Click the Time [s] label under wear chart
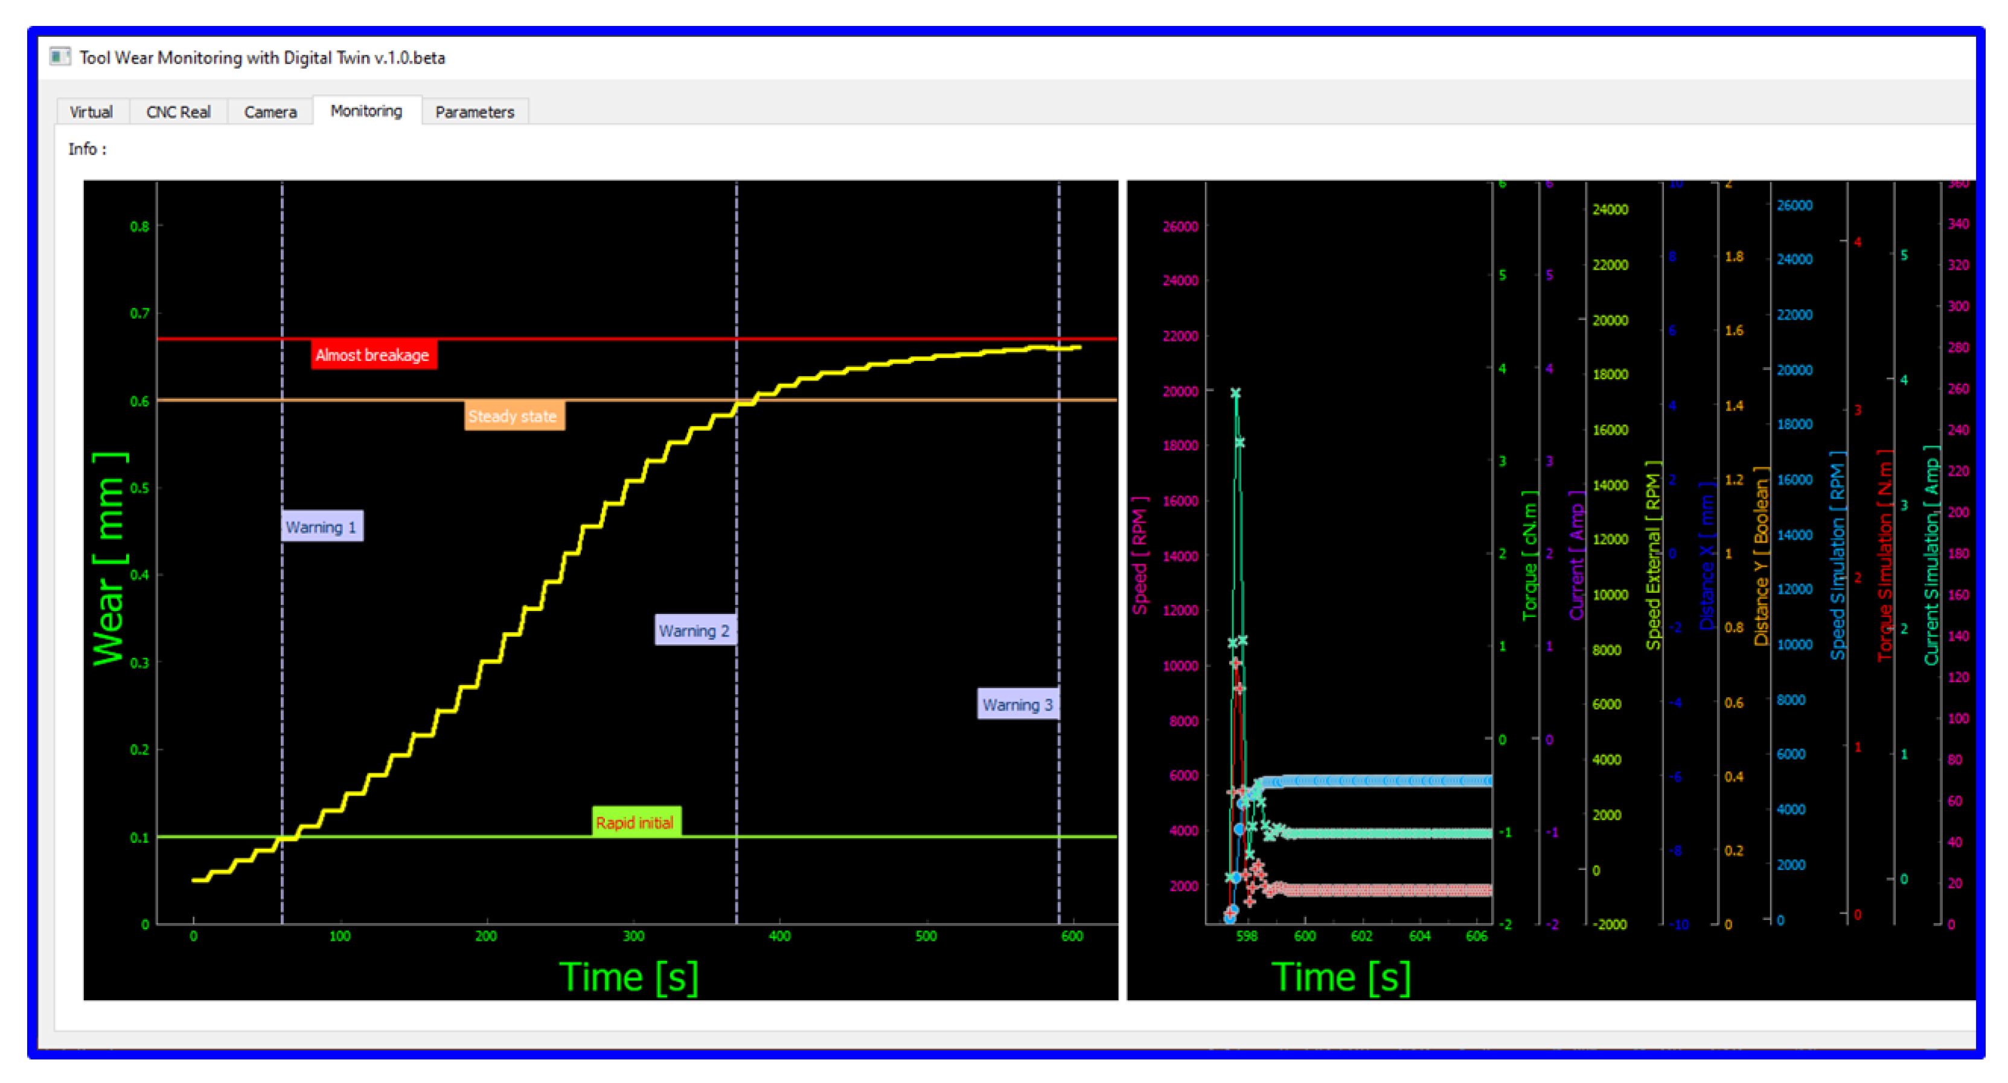This screenshot has width=2008, height=1083. 628,978
